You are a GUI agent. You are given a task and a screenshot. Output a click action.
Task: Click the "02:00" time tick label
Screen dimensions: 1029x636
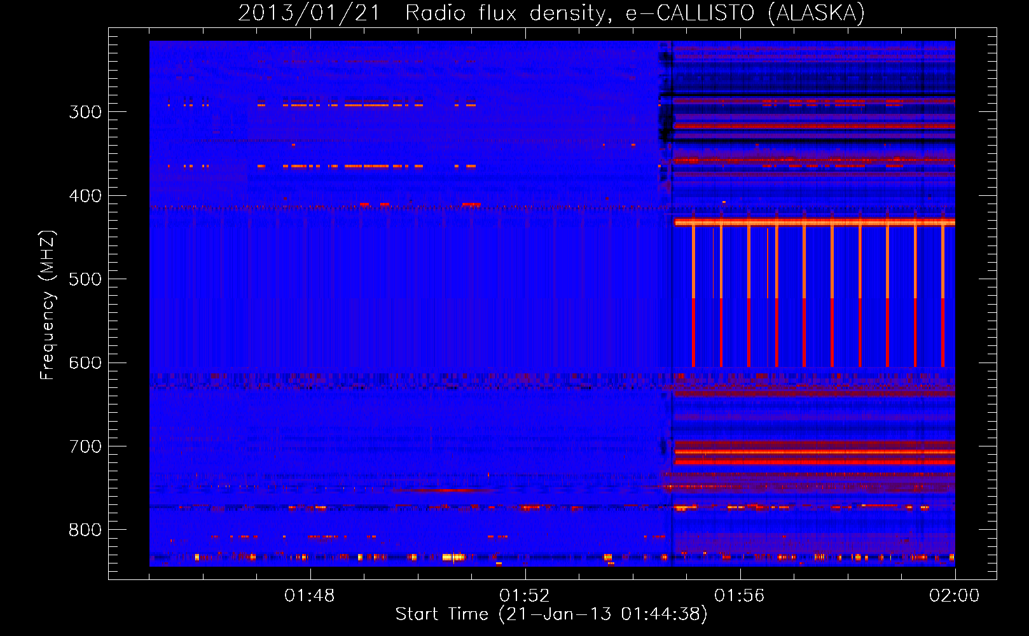coord(955,596)
